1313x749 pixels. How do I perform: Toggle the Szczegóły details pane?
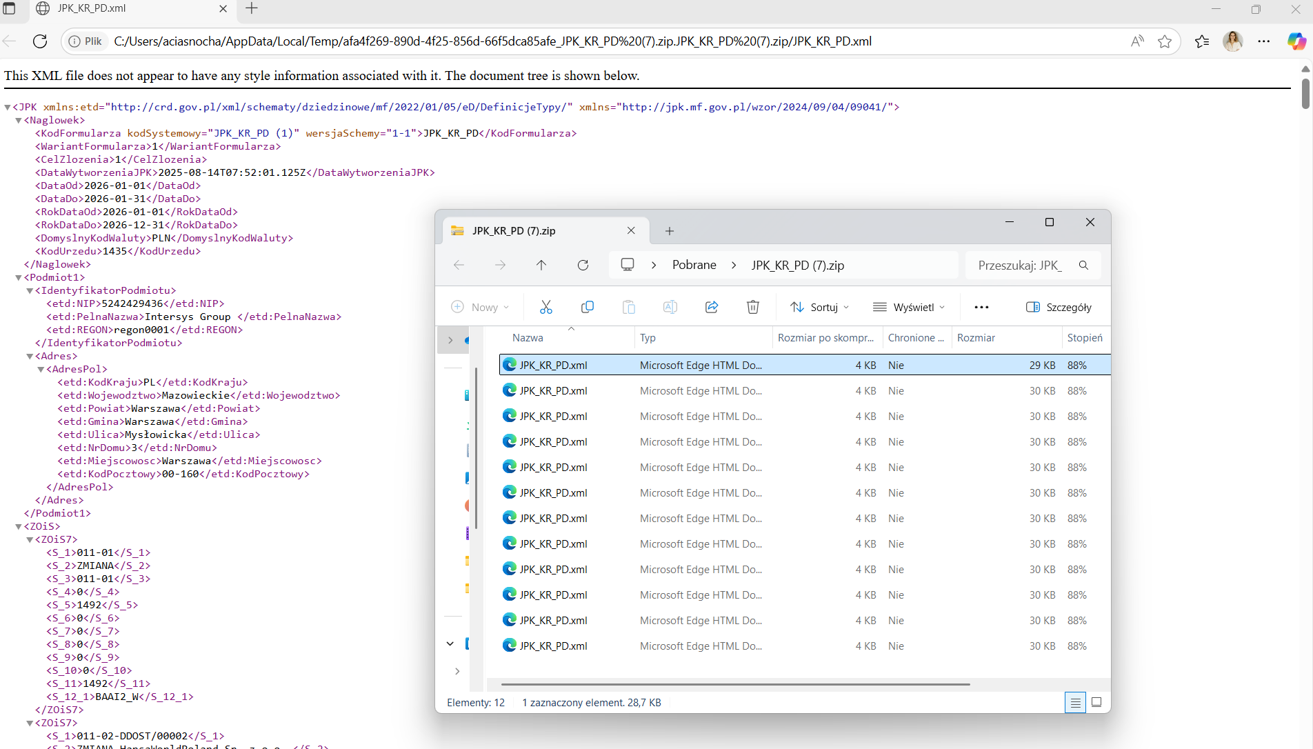1059,307
